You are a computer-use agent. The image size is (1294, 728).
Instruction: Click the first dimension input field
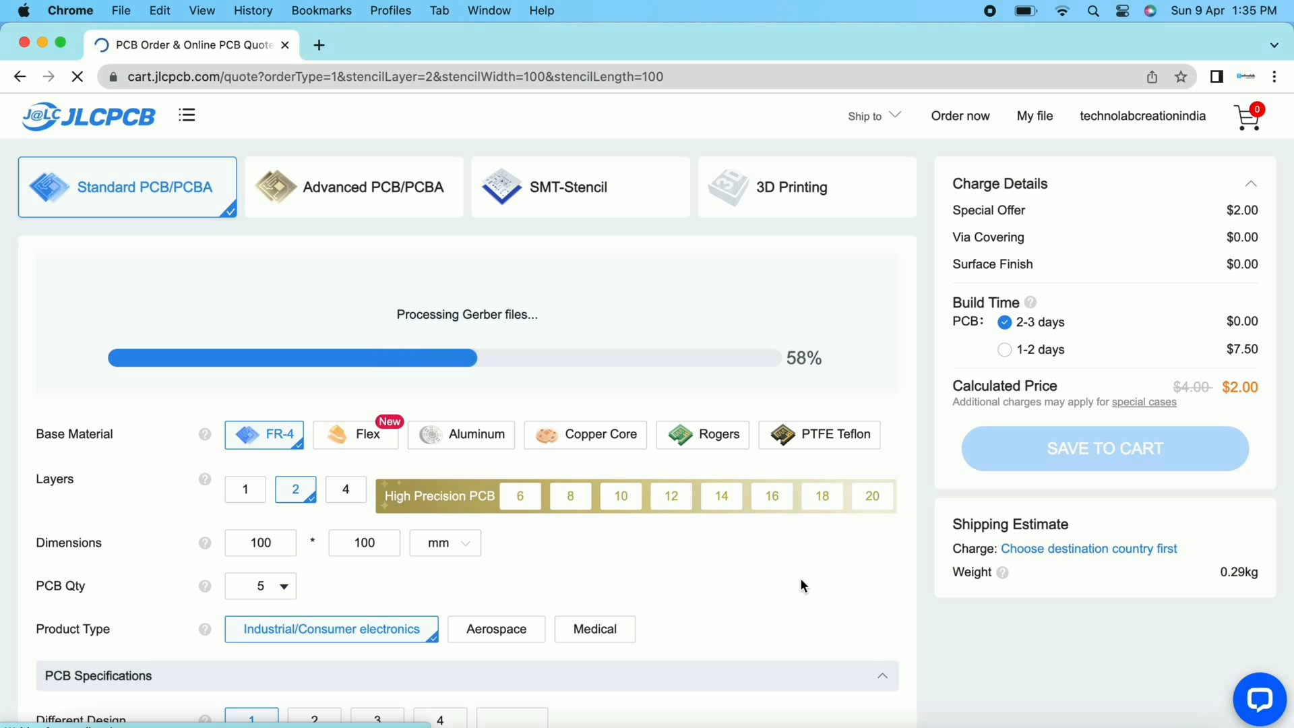coord(260,543)
